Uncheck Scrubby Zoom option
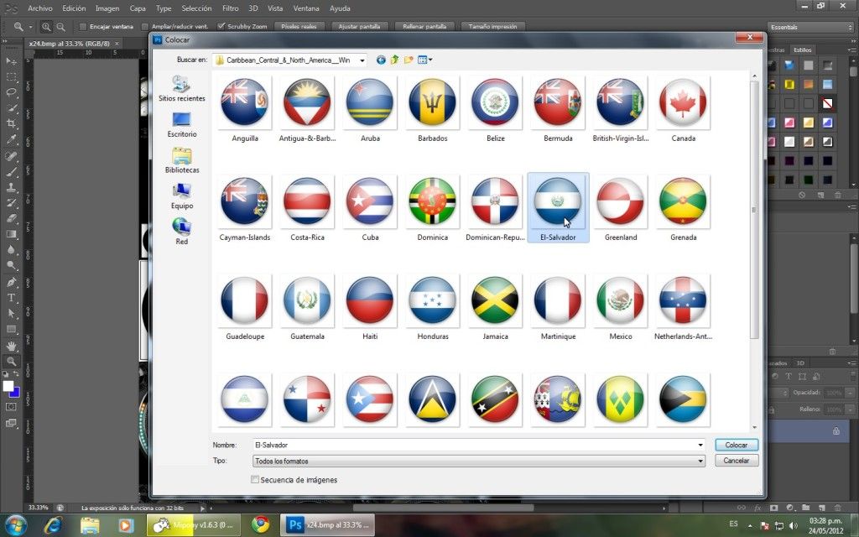 pyautogui.click(x=221, y=26)
